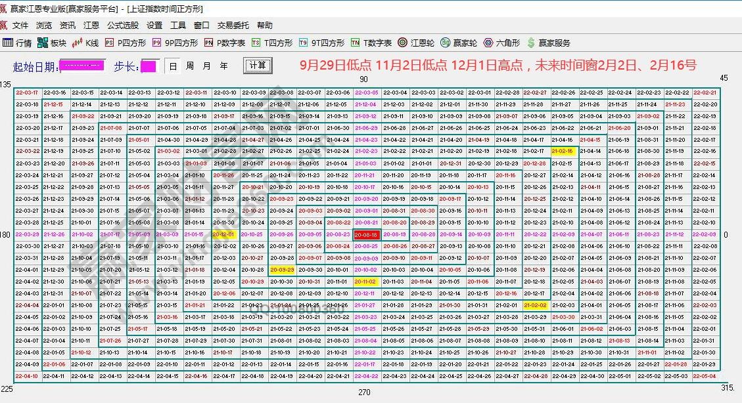The width and height of the screenshot is (742, 403).
Task: Open the 江恩轮 Gann wheel tool
Action: 416,43
